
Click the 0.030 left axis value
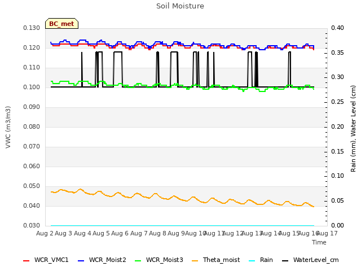[x=32, y=225]
